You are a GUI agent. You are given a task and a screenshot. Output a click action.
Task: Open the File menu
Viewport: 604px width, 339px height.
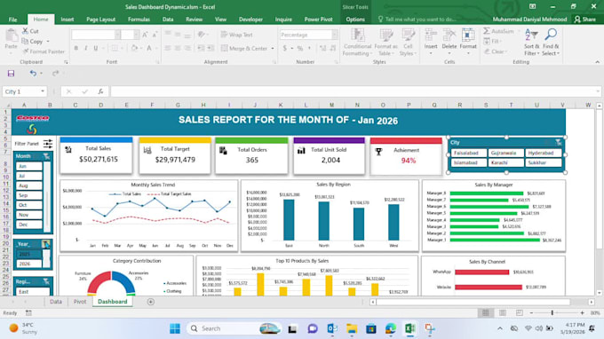tap(12, 20)
